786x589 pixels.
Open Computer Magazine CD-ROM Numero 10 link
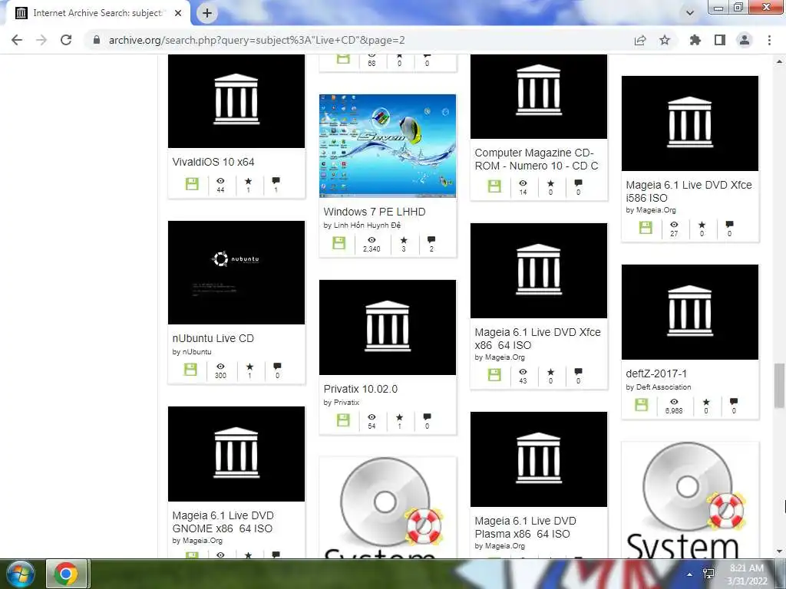point(537,160)
